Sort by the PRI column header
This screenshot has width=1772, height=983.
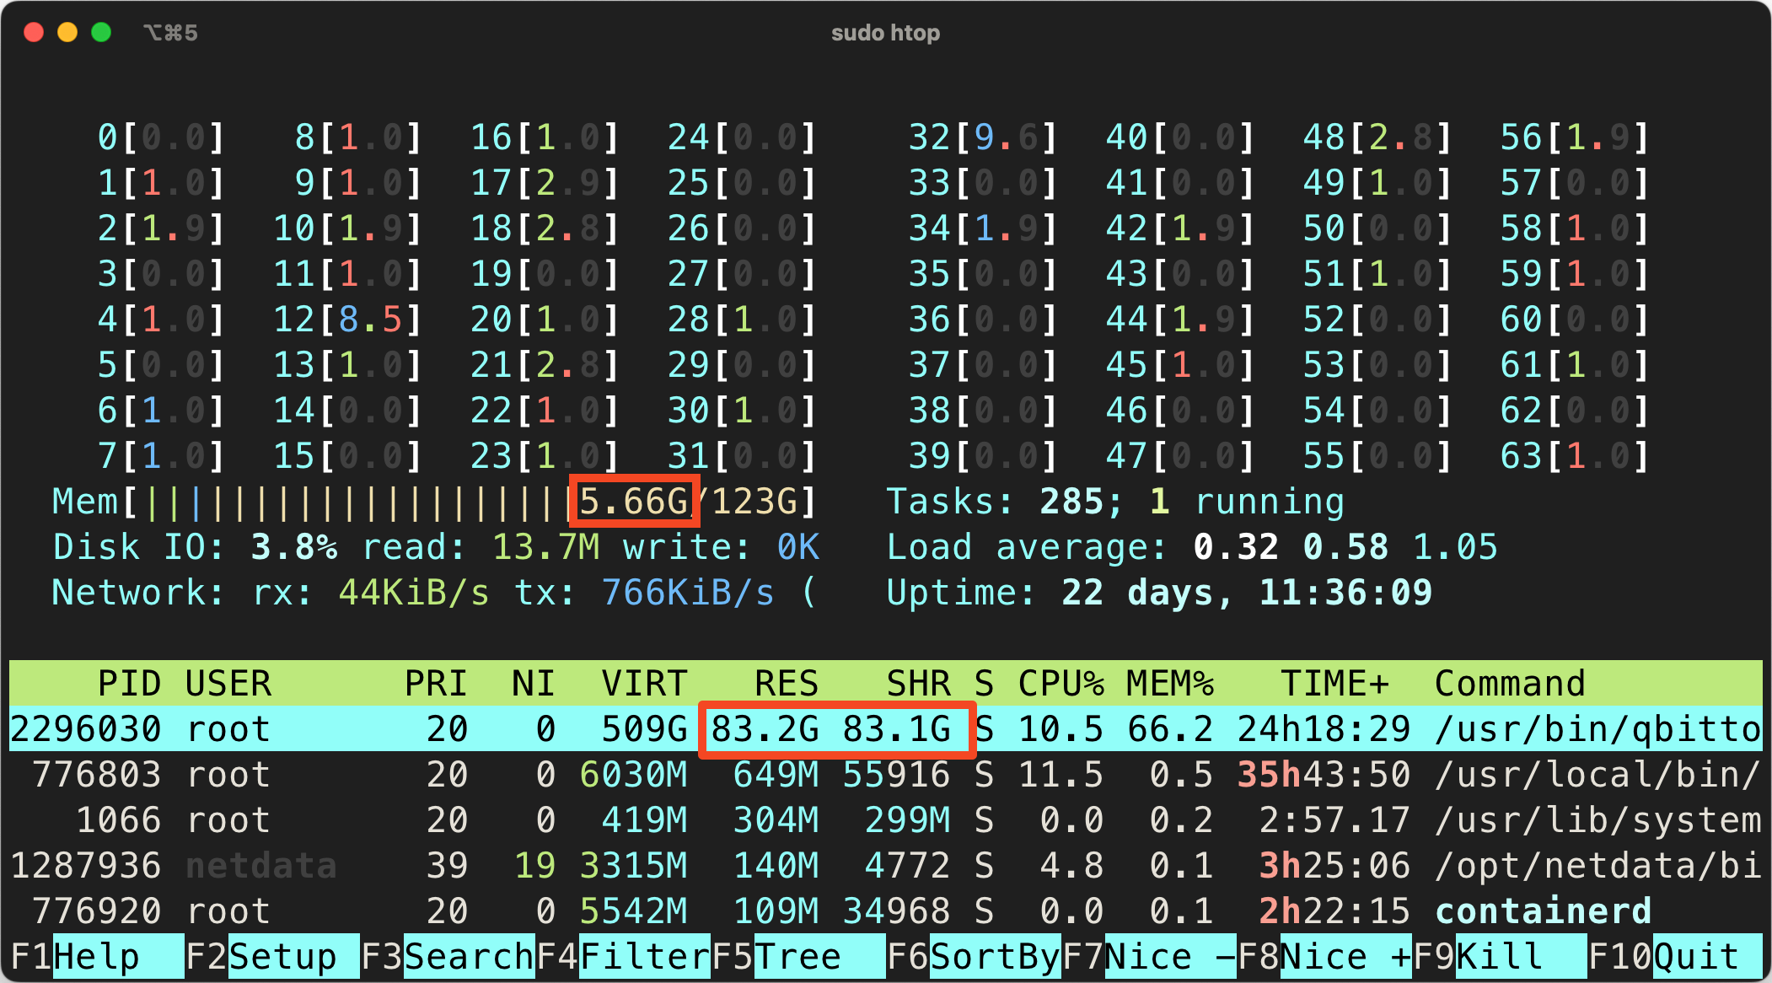pos(436,684)
